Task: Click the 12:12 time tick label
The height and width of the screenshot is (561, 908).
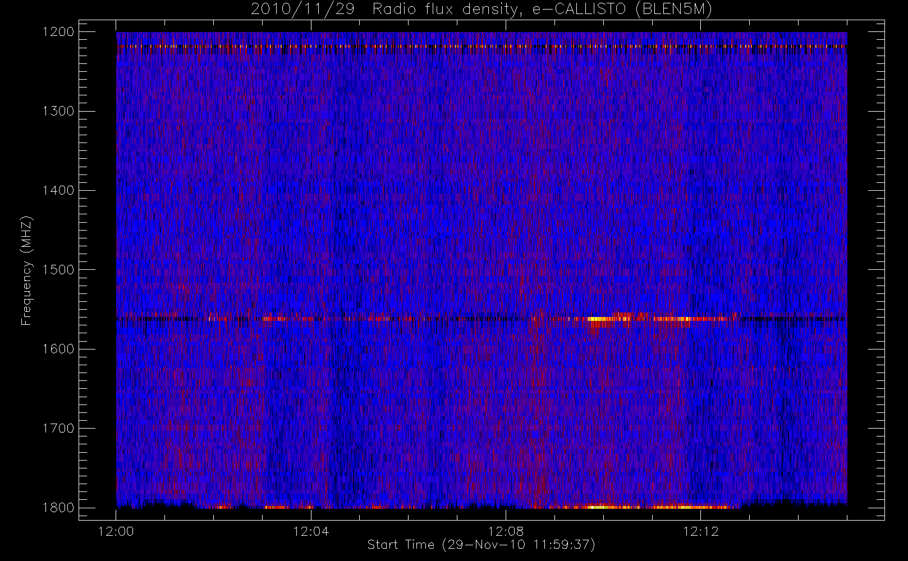Action: point(700,531)
